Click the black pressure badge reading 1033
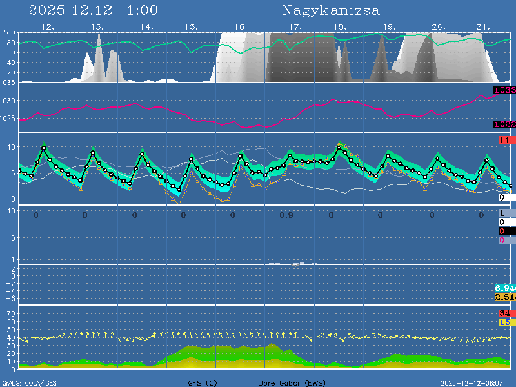 point(504,90)
